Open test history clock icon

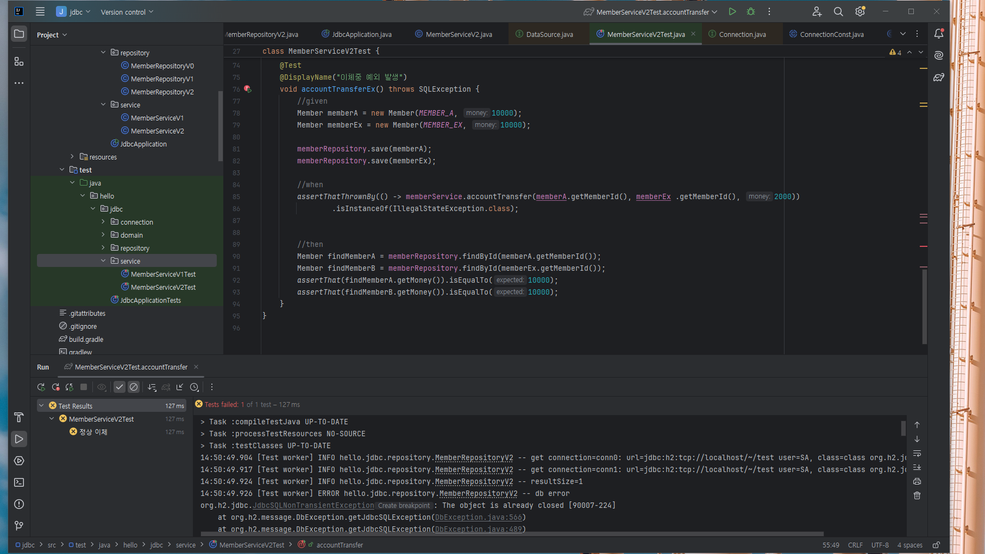coord(195,387)
